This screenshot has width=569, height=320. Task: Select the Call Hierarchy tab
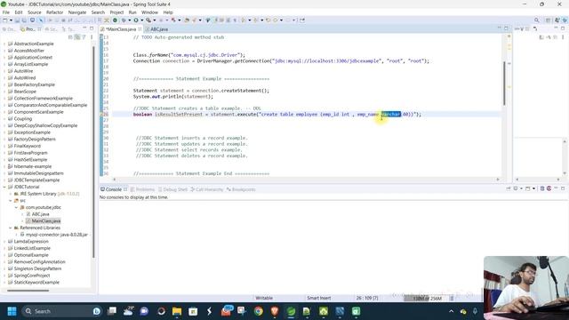(207, 189)
